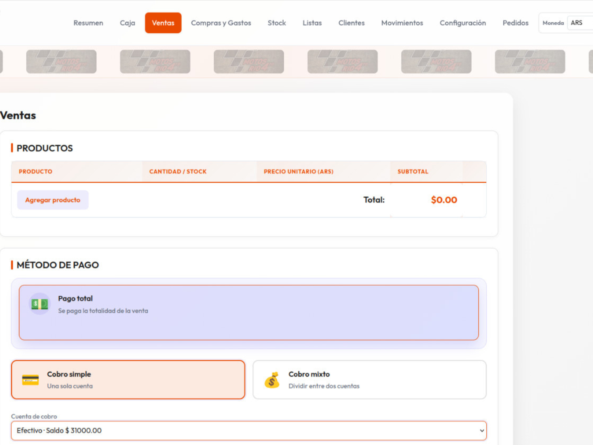Screen dimensions: 593x445
Task: Click the credit card icon
Action: (x=30, y=380)
